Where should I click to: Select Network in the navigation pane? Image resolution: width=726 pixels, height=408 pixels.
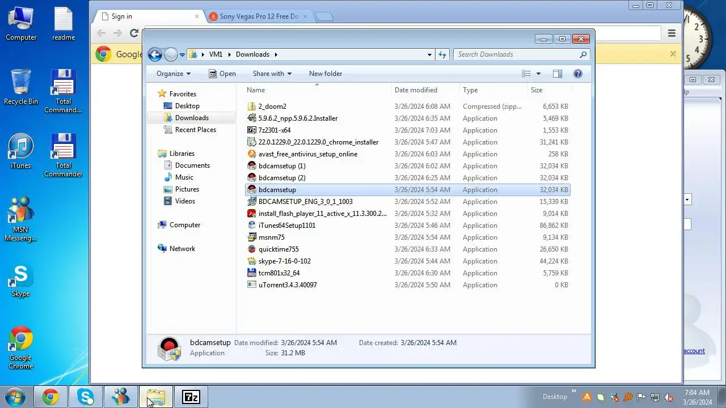(182, 249)
